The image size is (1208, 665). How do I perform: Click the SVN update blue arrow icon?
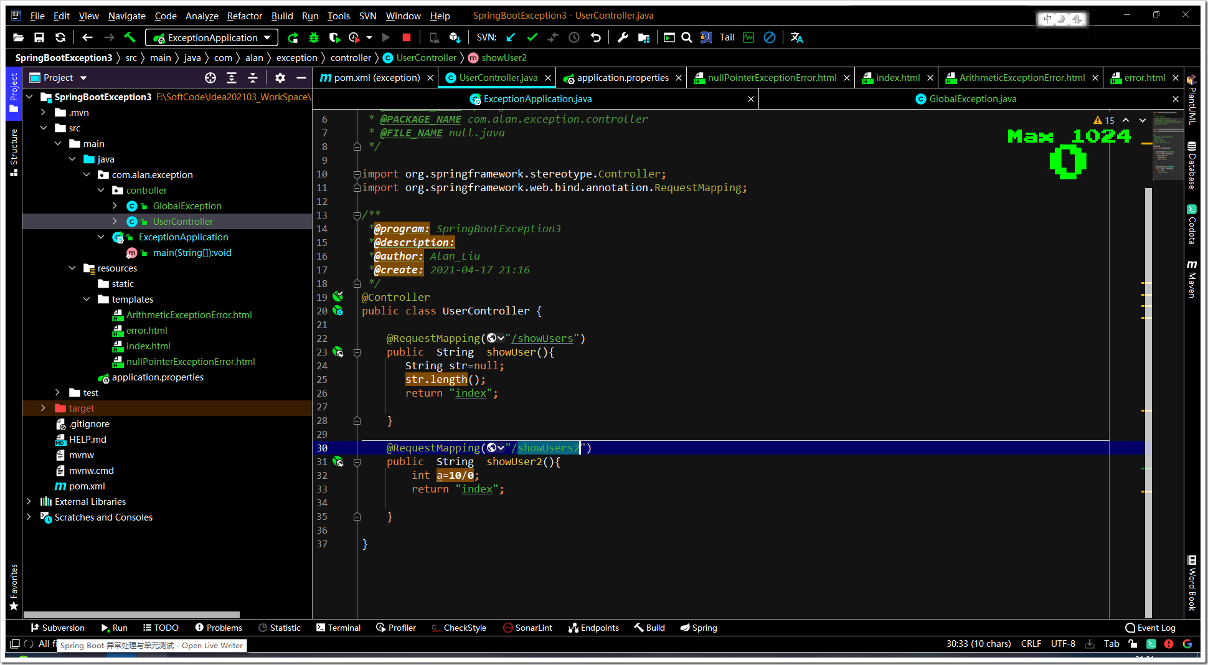511,37
